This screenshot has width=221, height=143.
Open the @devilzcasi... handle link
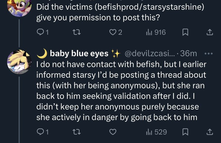point(150,54)
